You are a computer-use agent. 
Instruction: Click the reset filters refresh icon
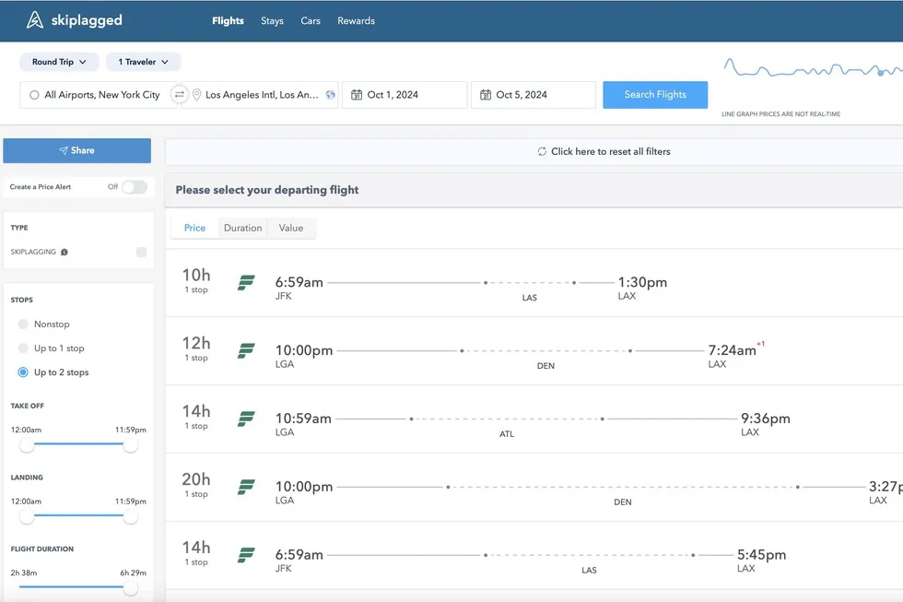pyautogui.click(x=542, y=151)
